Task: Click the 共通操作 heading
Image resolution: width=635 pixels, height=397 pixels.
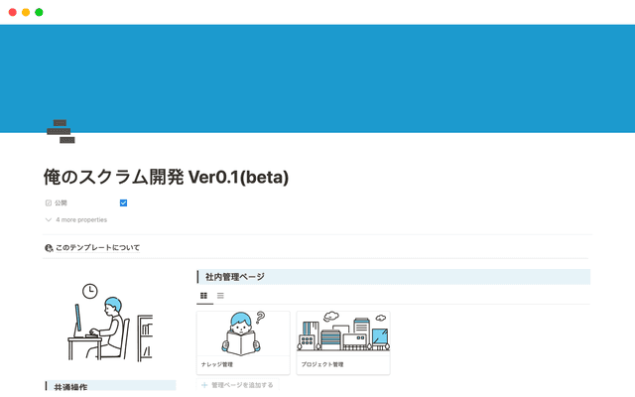Action: coord(70,386)
